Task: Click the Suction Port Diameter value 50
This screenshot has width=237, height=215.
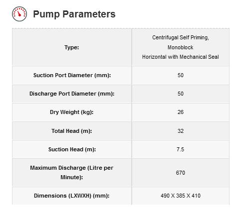Action: [x=181, y=75]
